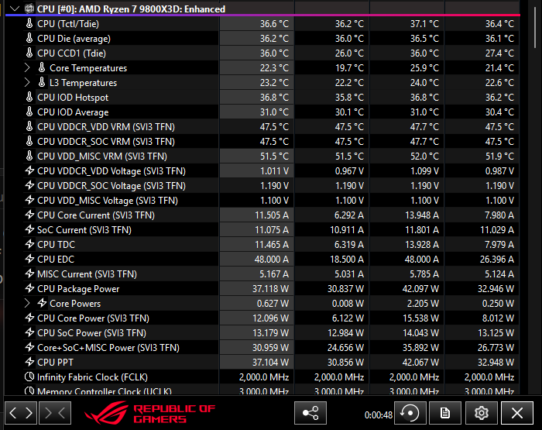Click thermometer icon beside CPU VDDCR_SOC VRM
542x430 pixels.
click(29, 142)
